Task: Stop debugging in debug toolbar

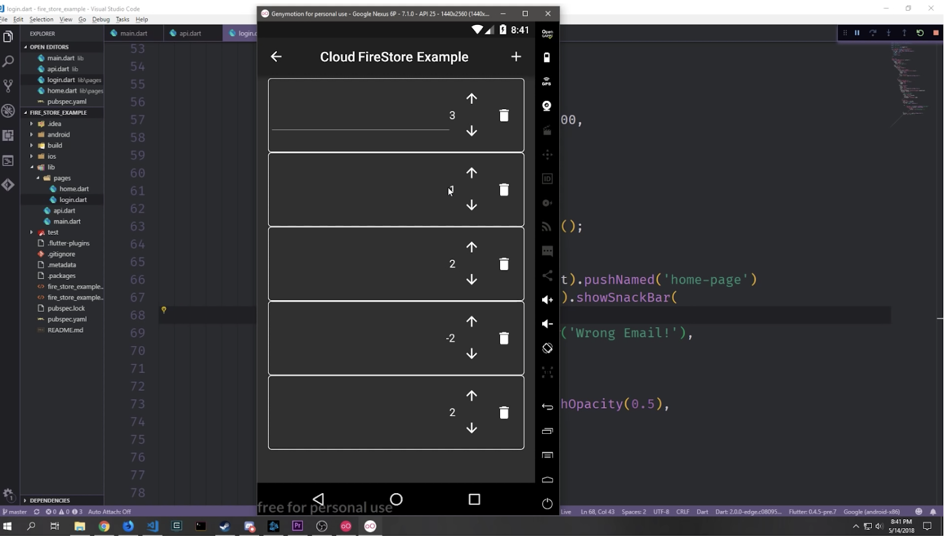Action: pos(936,33)
